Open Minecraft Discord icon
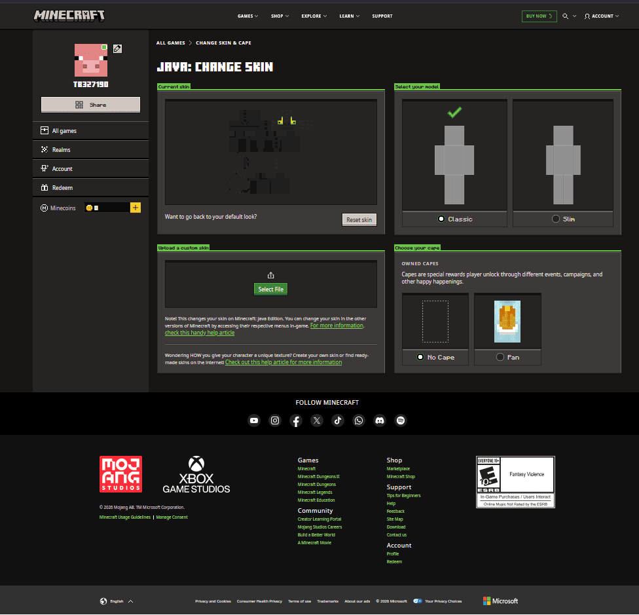This screenshot has width=639, height=615. [380, 420]
